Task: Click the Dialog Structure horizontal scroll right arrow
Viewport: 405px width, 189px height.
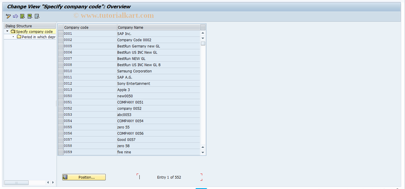Action: (x=53, y=182)
